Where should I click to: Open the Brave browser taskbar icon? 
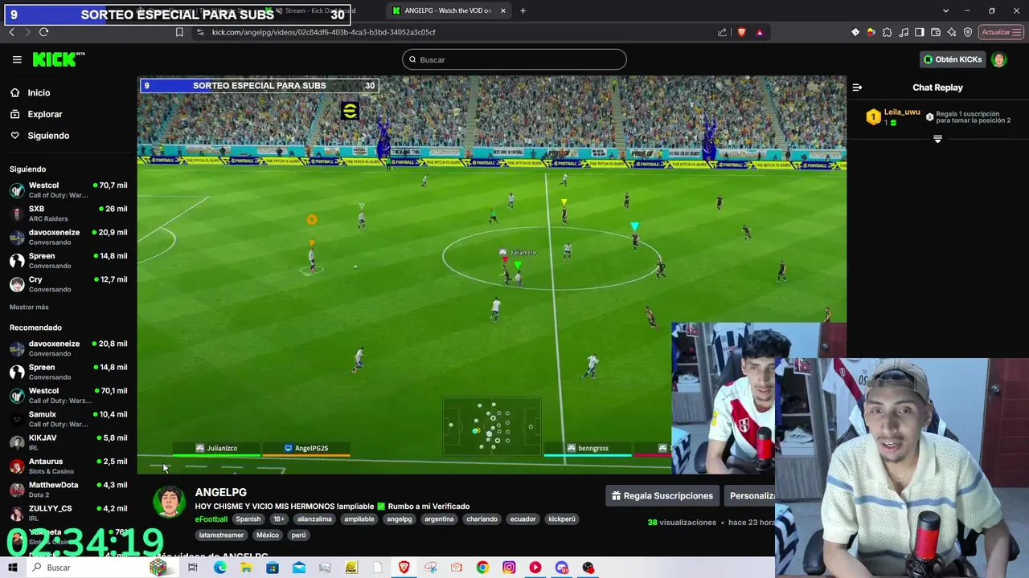404,568
